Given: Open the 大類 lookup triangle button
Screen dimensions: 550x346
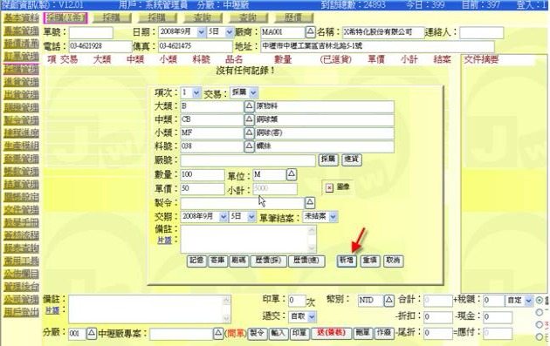Looking at the screenshot, I should pyautogui.click(x=249, y=106).
